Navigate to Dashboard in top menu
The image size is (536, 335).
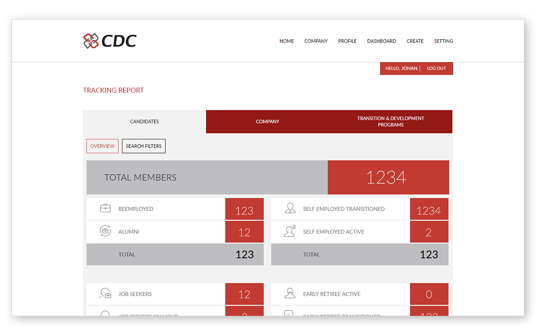click(x=381, y=41)
